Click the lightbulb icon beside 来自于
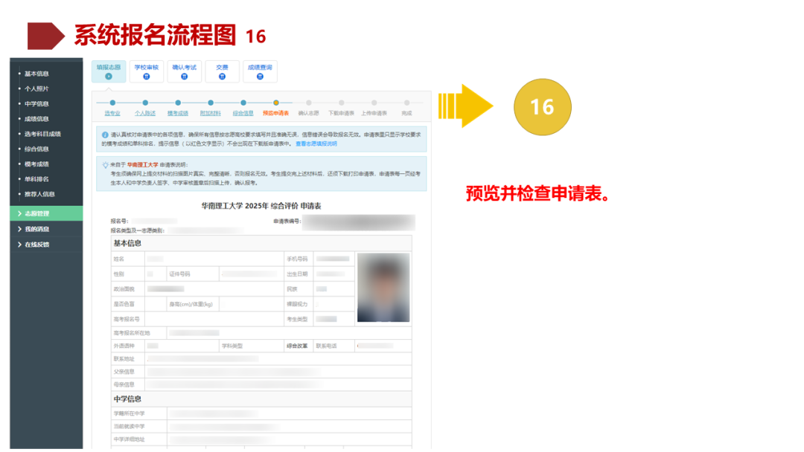The height and width of the screenshot is (452, 804). pyautogui.click(x=105, y=165)
